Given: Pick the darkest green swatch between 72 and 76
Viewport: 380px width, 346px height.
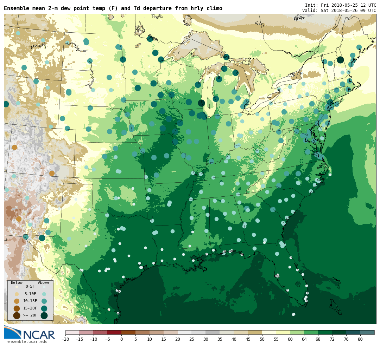Looking at the screenshot, I should tap(340, 332).
